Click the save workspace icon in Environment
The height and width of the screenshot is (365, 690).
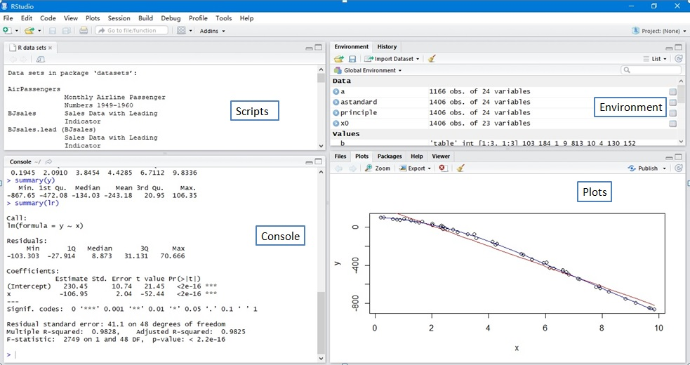tap(352, 58)
